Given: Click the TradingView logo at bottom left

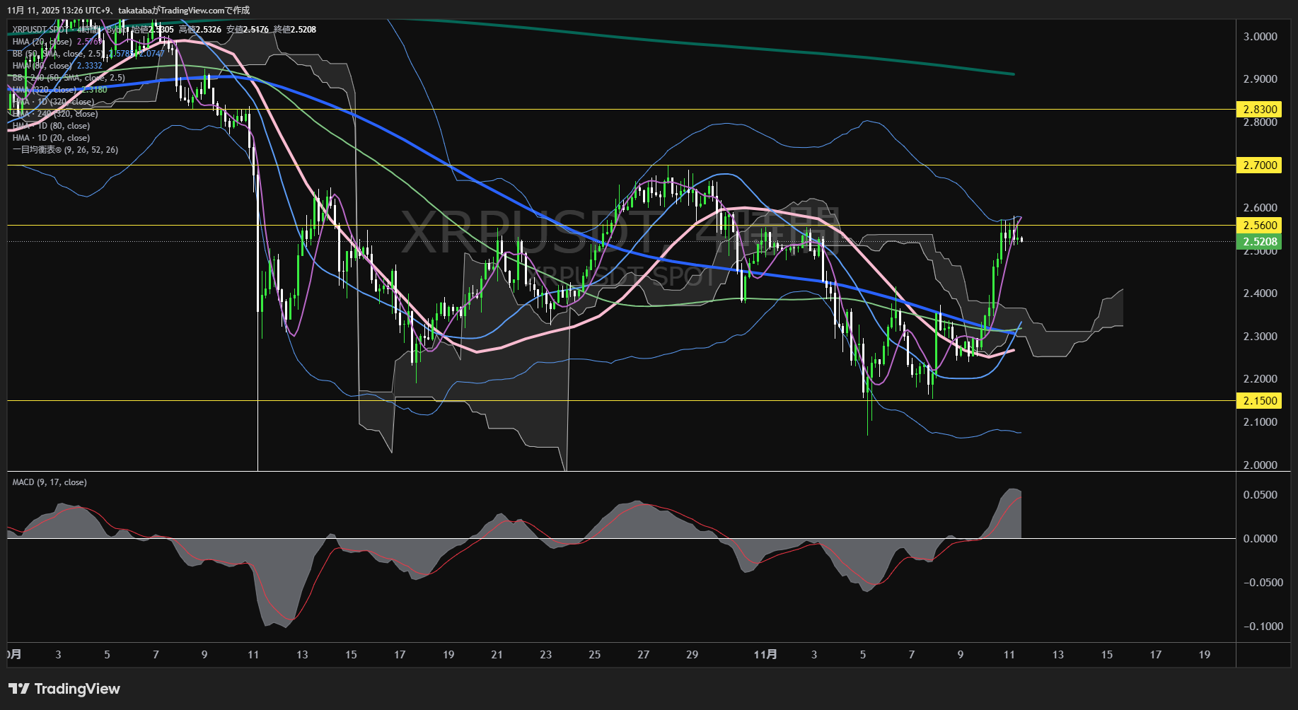Looking at the screenshot, I should coord(64,689).
